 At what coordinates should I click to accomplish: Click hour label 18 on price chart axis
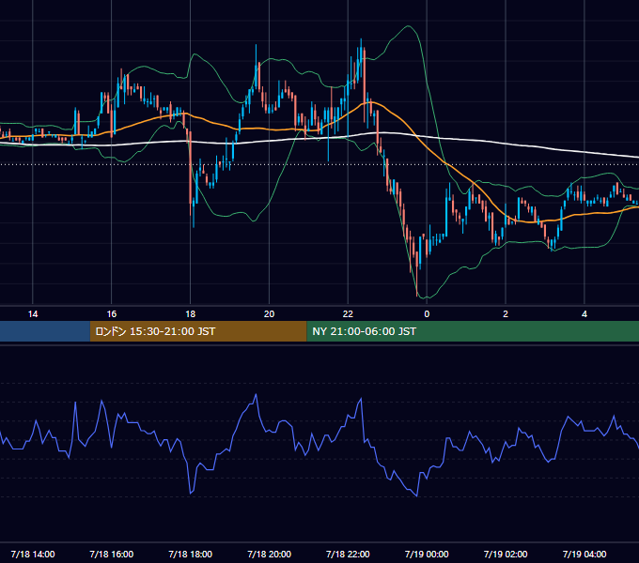click(191, 314)
